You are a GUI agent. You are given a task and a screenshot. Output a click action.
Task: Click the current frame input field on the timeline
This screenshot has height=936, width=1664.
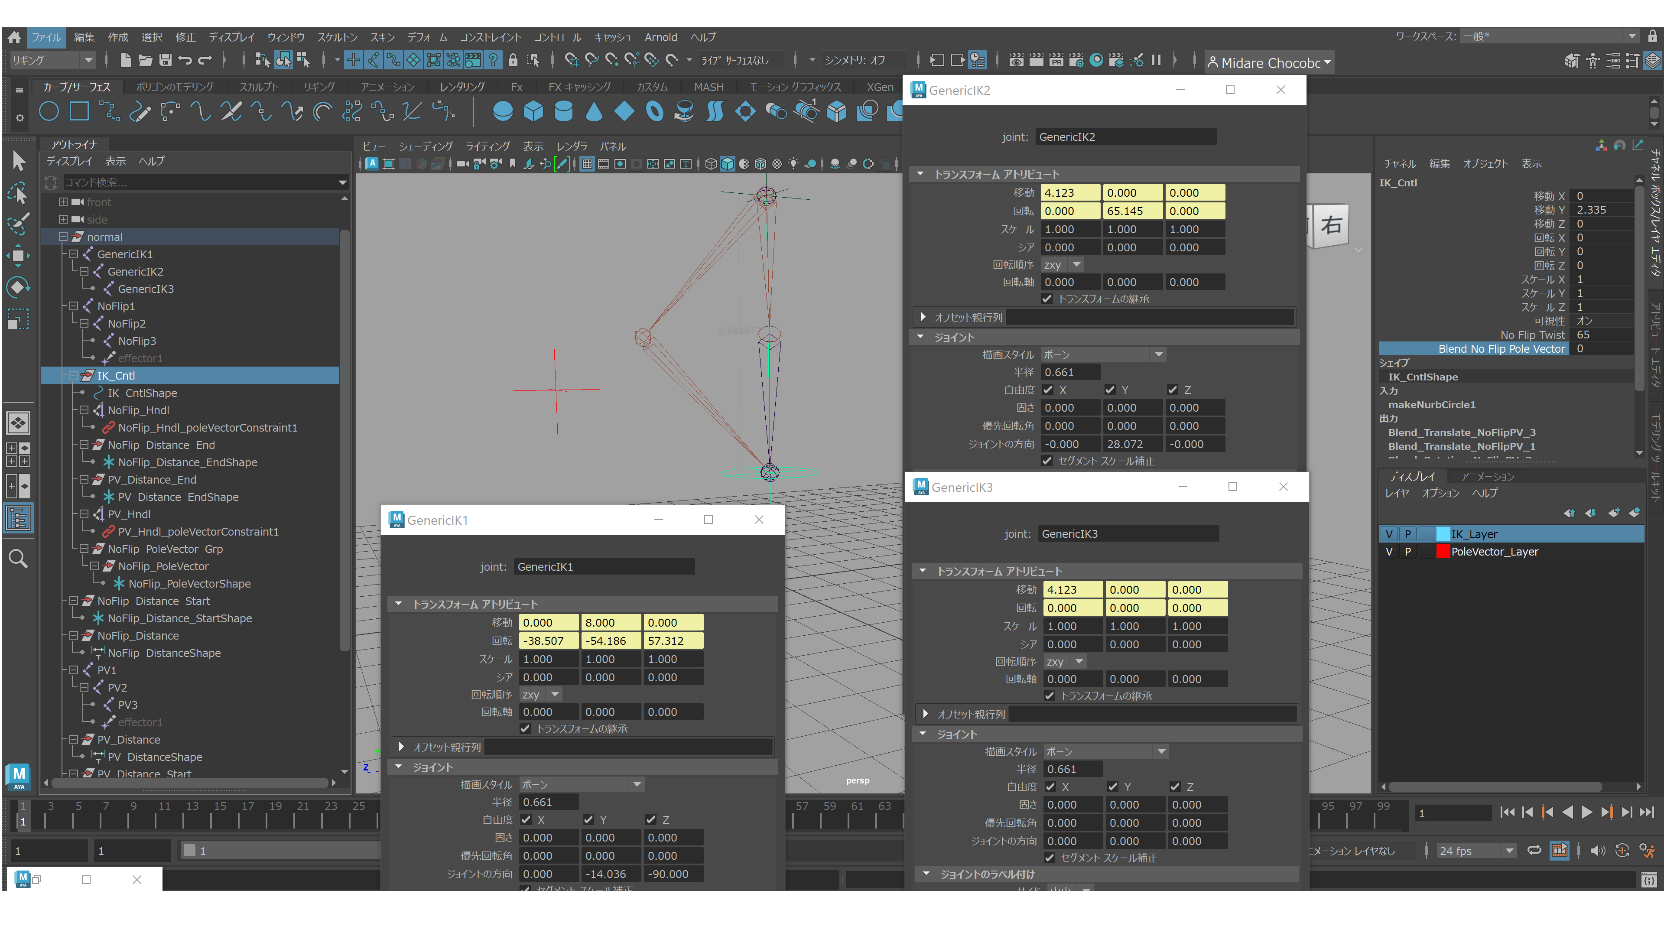click(x=1453, y=812)
